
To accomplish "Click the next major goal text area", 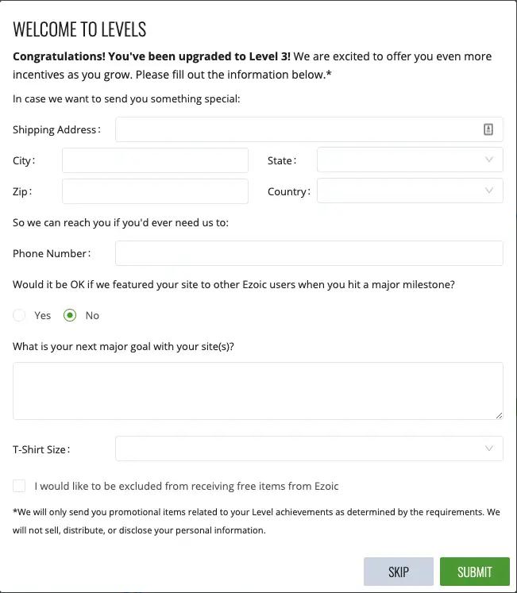I will point(258,391).
